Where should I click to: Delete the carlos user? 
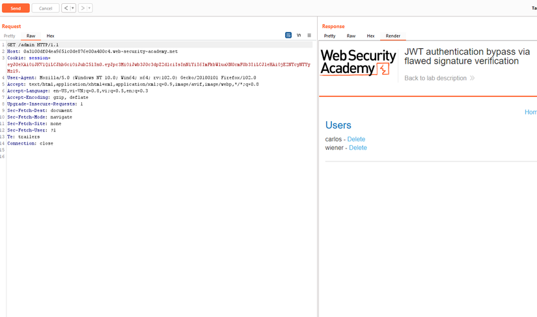click(x=356, y=139)
